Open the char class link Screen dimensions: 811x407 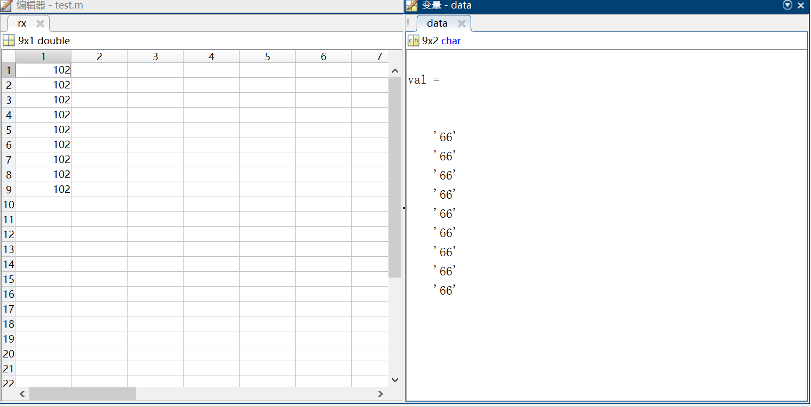tap(451, 40)
